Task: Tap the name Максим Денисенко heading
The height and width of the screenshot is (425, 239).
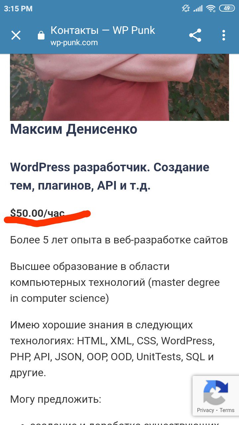Action: tap(74, 129)
